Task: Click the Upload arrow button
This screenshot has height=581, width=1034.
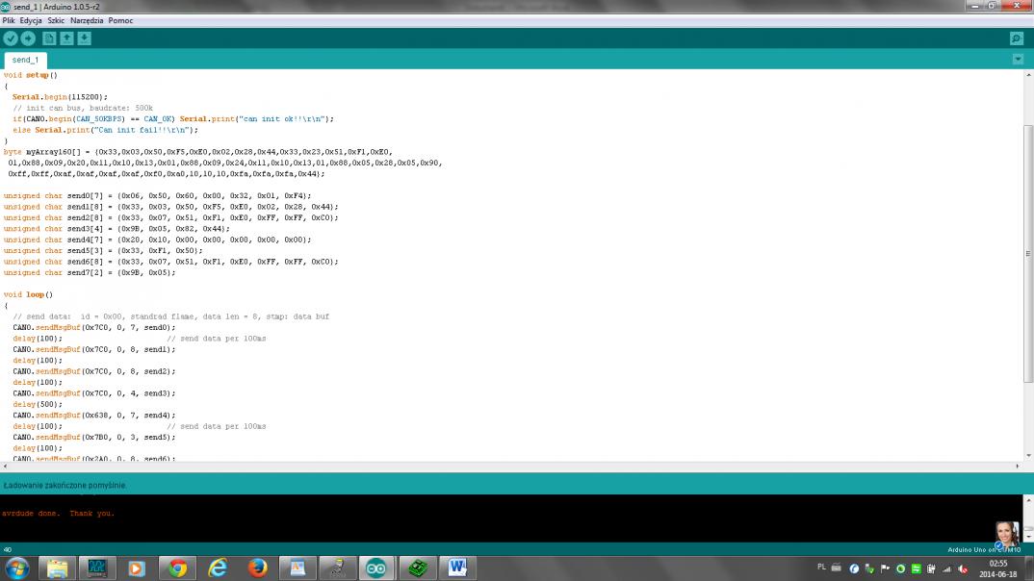Action: click(x=28, y=38)
